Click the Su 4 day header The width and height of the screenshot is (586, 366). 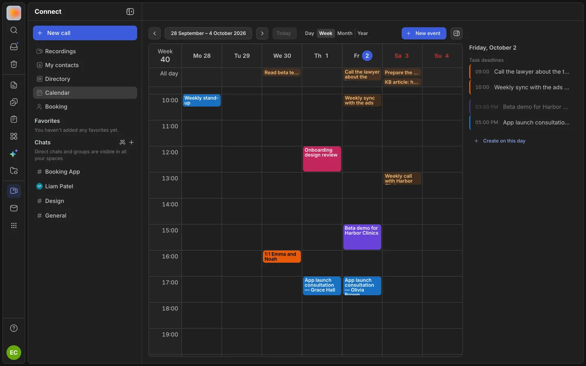[x=442, y=56]
